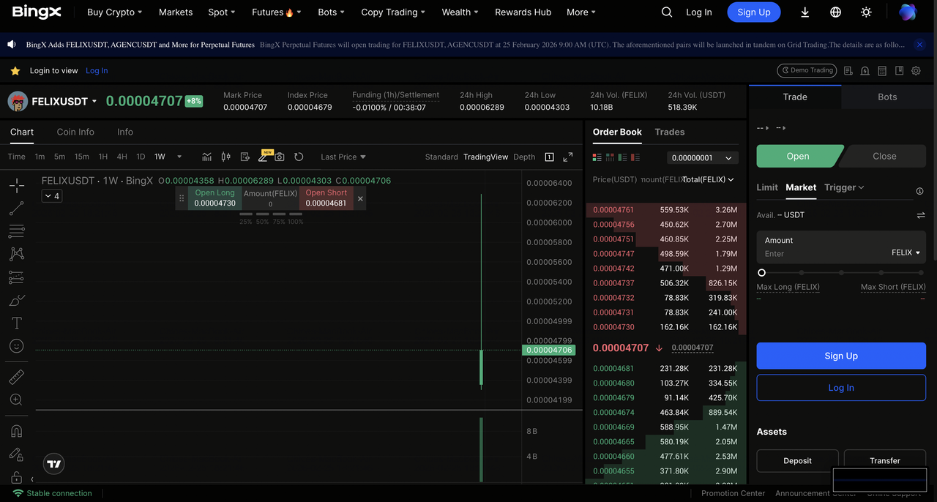The image size is (937, 502).
Task: Open the calculator icon in top bar
Action: pos(882,71)
